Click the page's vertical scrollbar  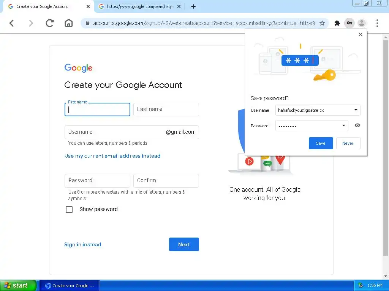pyautogui.click(x=386, y=149)
